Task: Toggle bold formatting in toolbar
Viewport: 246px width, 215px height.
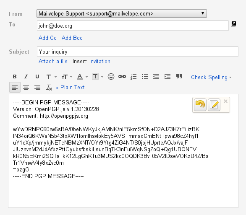Action: click(15, 77)
